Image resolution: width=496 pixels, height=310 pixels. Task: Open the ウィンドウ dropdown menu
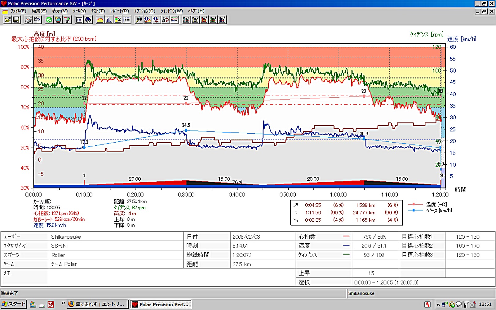171,11
